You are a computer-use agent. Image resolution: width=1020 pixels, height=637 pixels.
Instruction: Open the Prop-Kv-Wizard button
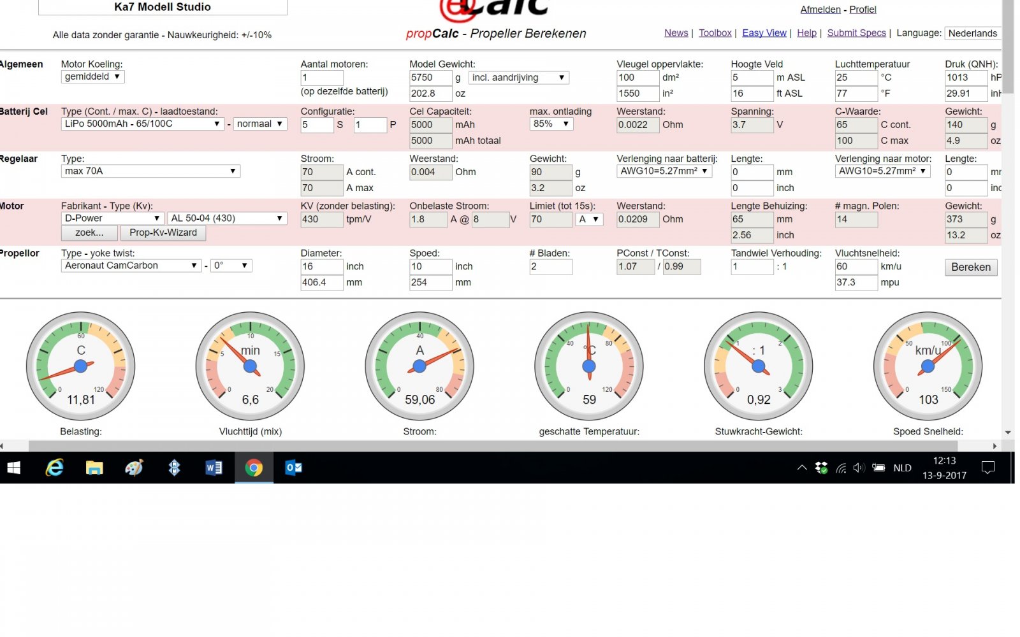coord(163,233)
